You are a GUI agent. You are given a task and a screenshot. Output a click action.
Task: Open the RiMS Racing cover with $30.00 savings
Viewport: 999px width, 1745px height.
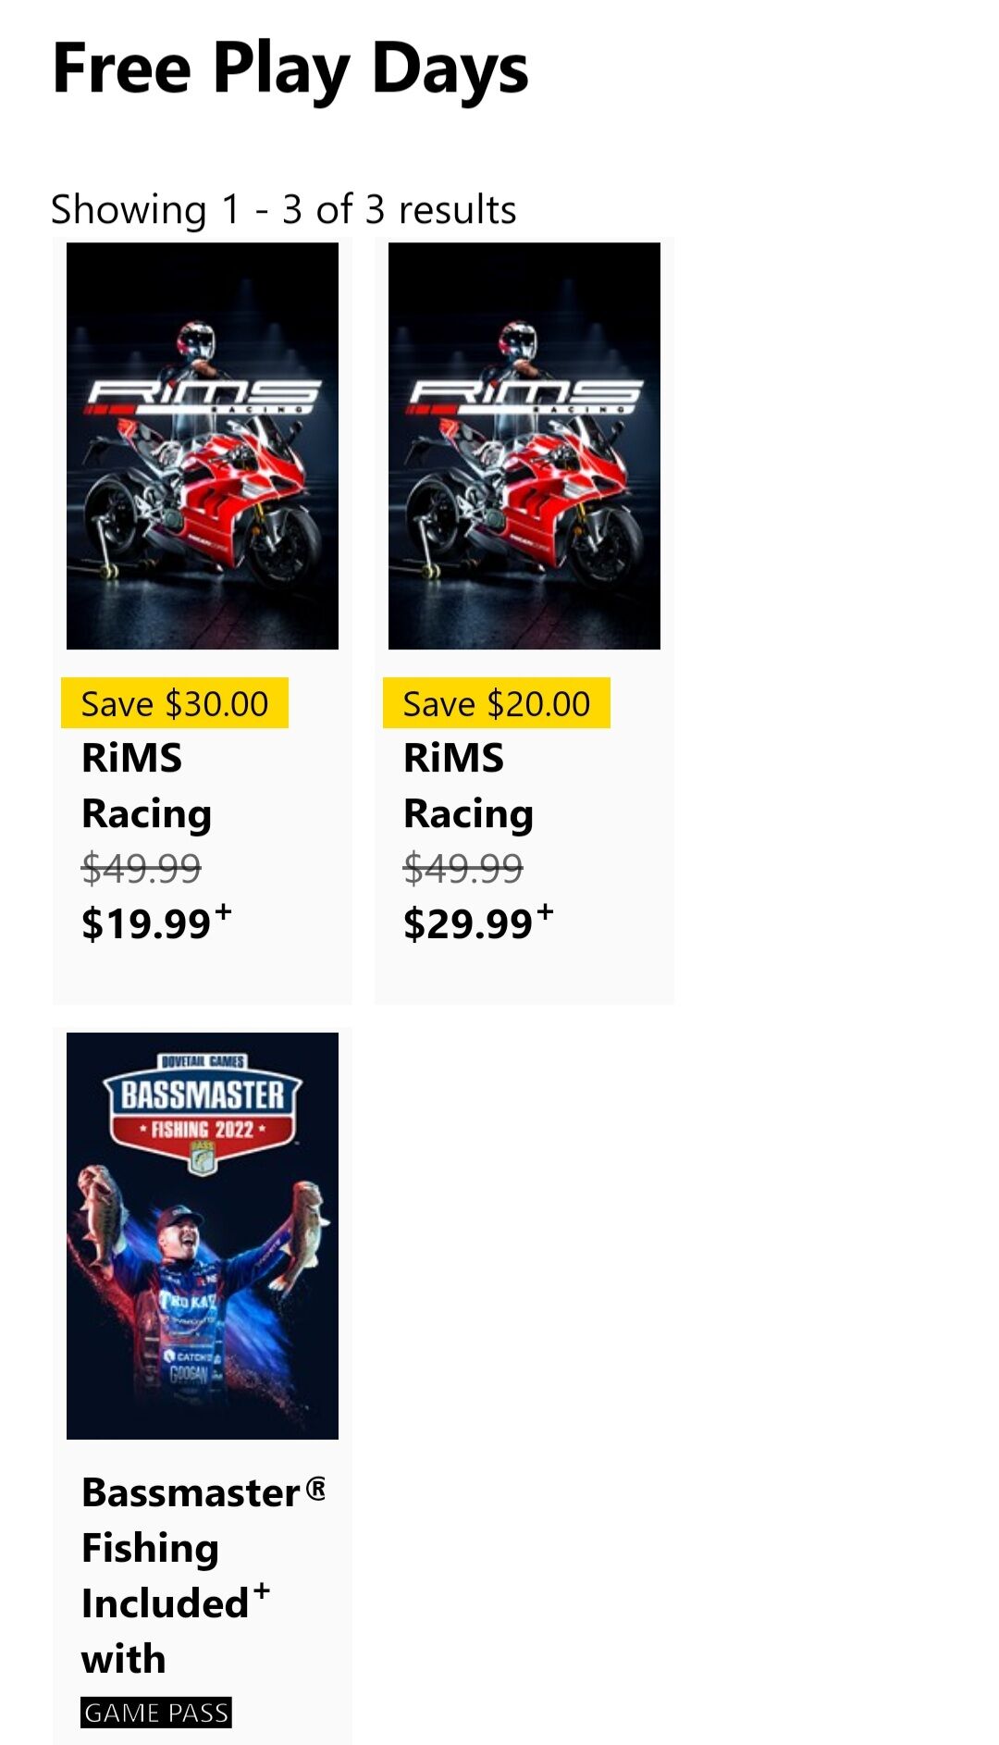pyautogui.click(x=203, y=446)
